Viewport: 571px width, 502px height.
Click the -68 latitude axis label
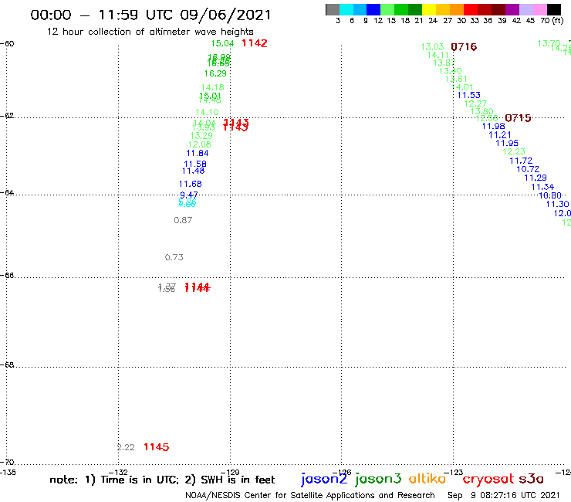click(7, 365)
